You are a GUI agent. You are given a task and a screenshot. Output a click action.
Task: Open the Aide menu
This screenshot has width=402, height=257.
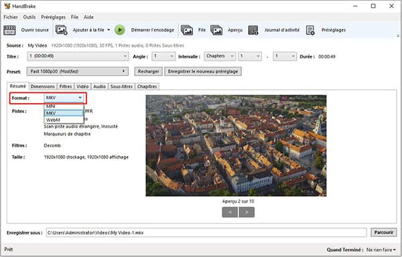[x=88, y=17]
